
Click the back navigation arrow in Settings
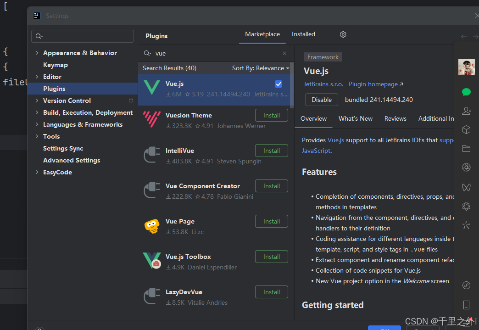[464, 37]
